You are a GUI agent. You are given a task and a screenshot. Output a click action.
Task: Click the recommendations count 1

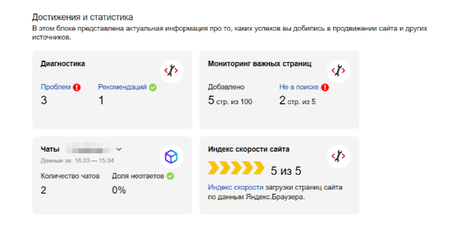click(x=101, y=100)
